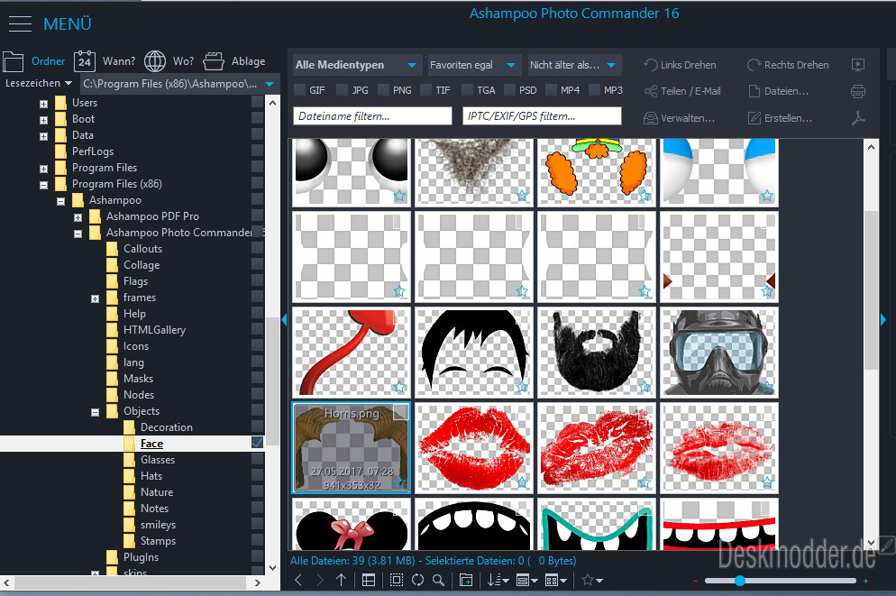Screen dimensions: 896x596
Task: Open the grid layout options menu
Action: 555,580
